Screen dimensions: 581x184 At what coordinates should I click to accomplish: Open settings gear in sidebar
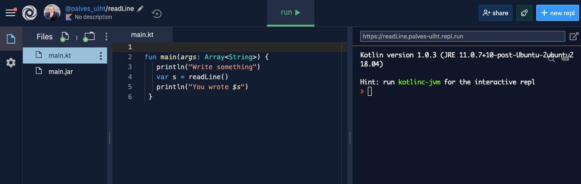[11, 63]
